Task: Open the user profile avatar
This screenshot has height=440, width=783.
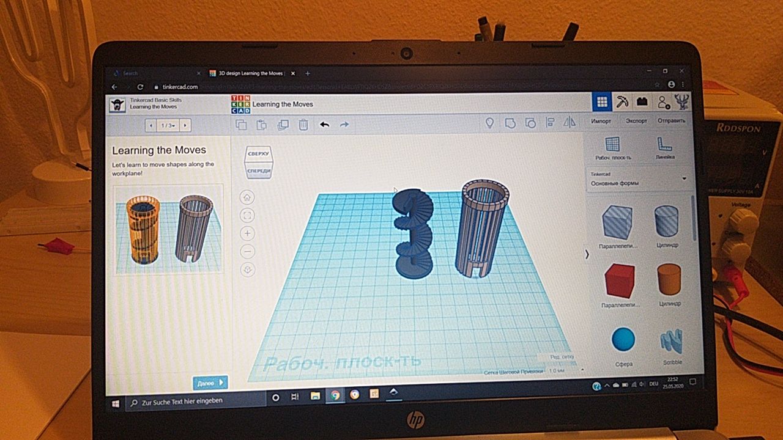Action: pyautogui.click(x=681, y=101)
